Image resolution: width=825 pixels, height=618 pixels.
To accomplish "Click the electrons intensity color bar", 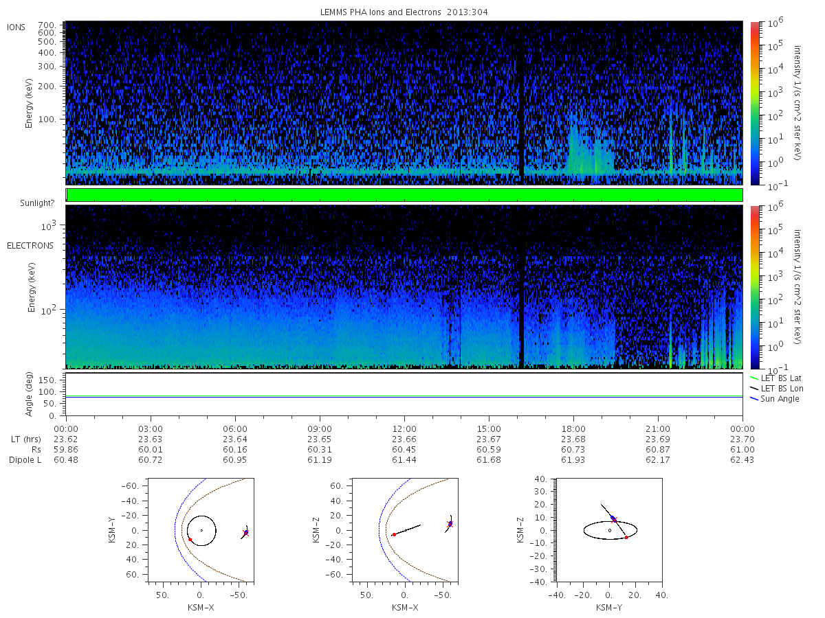I will click(x=754, y=287).
